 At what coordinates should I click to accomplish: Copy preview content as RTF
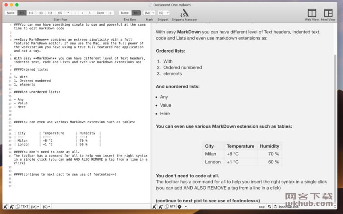pyautogui.click(x=170, y=206)
